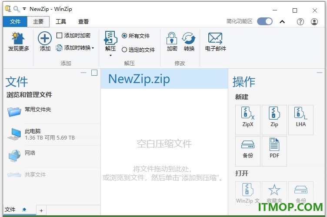Switch to the 工具 ribbon tab
The height and width of the screenshot is (217, 327).
pos(61,21)
